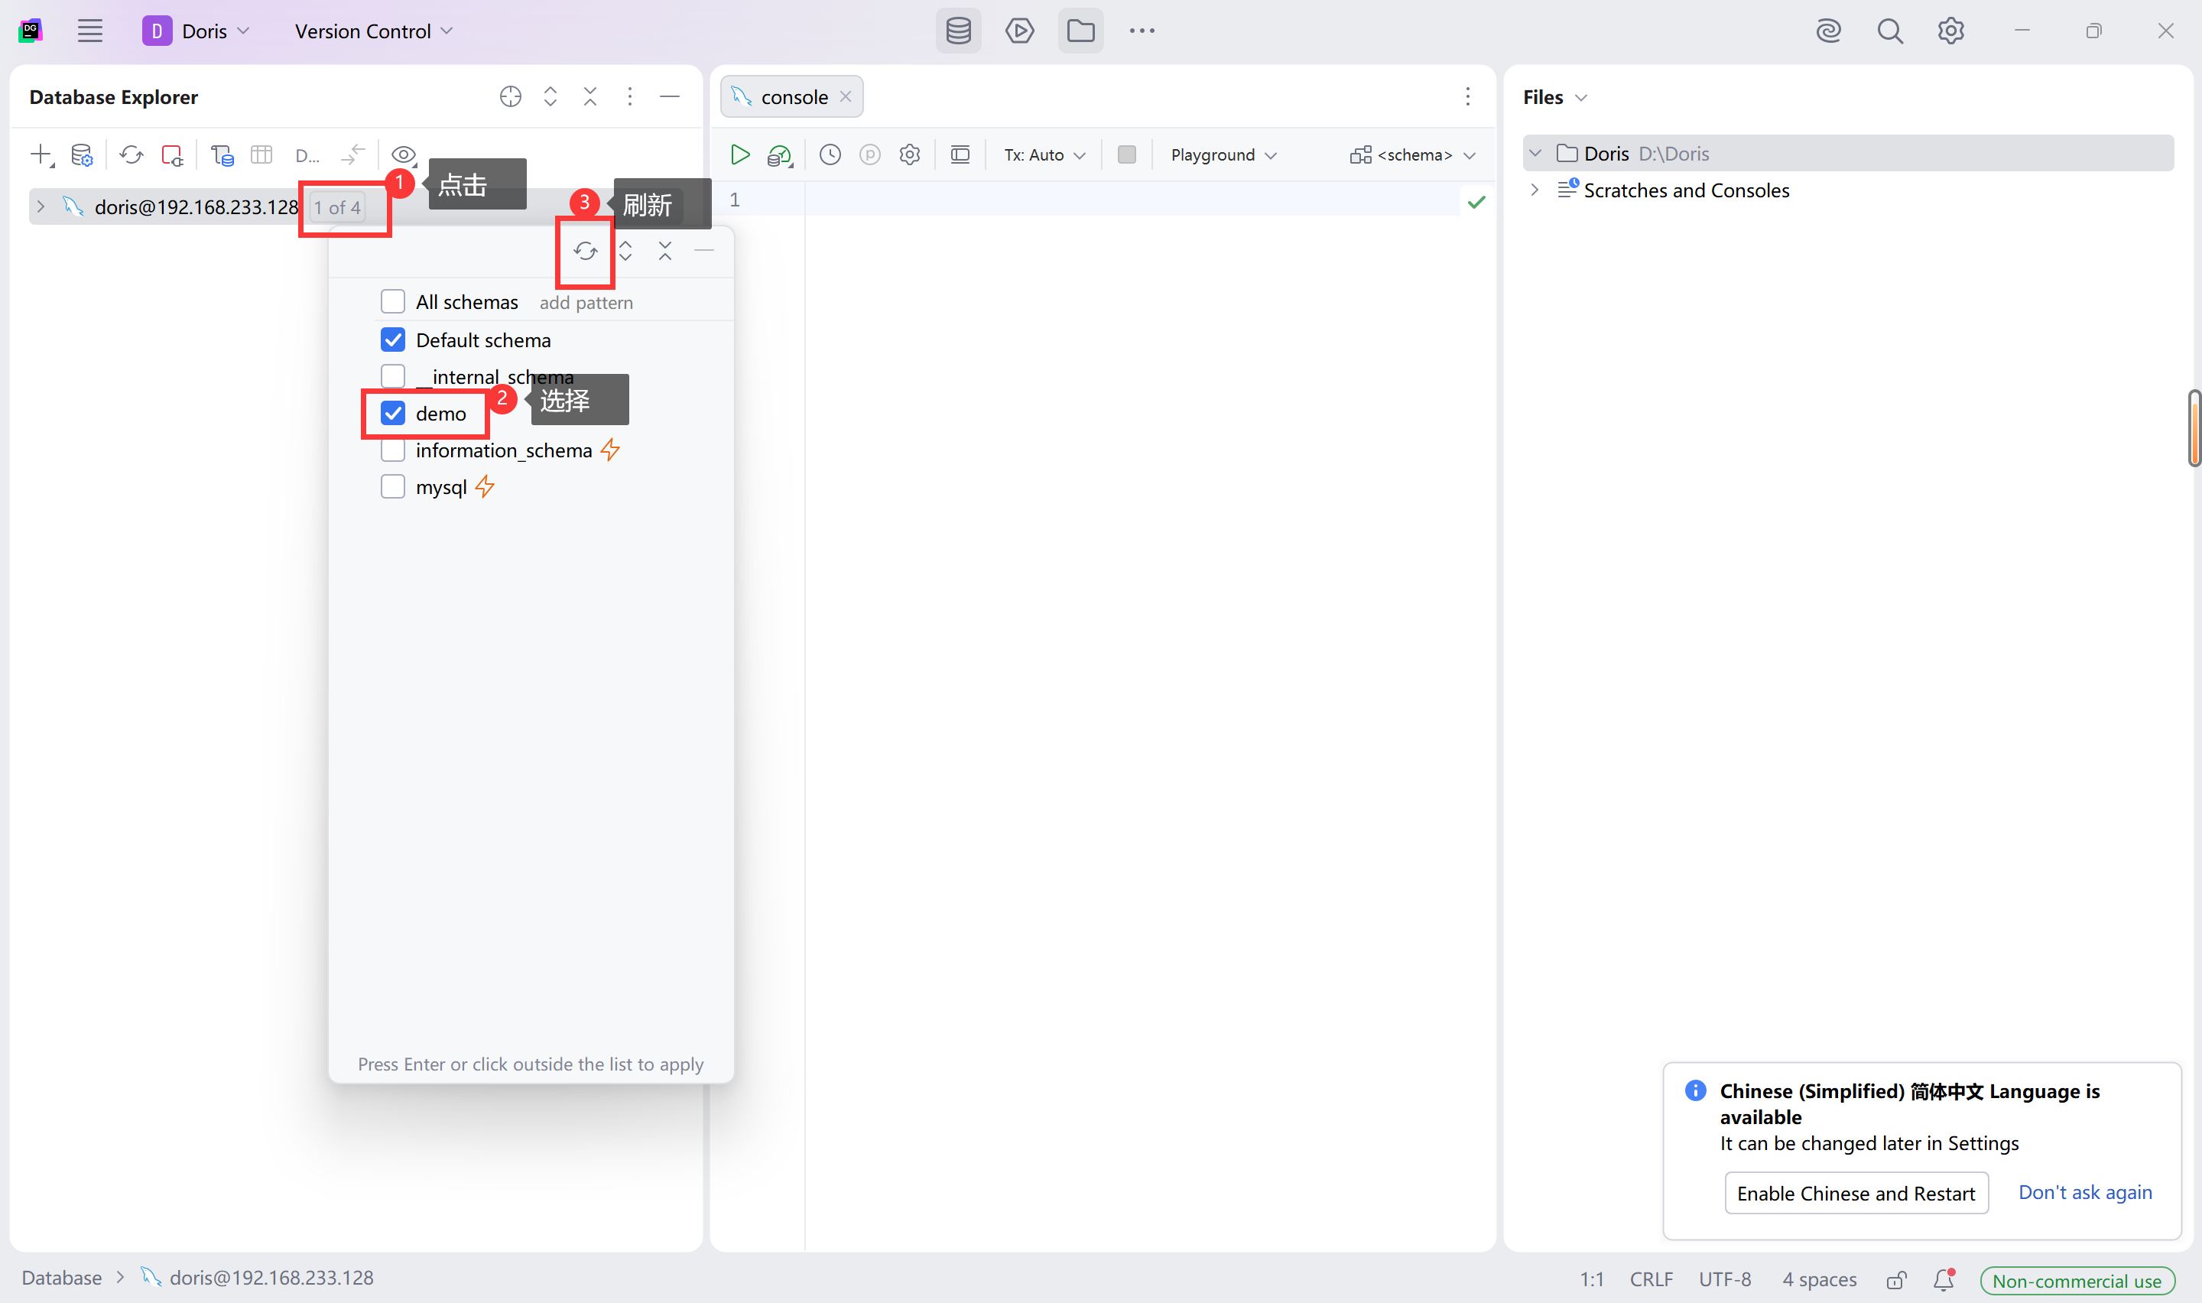Open the Playground mode dropdown

pyautogui.click(x=1223, y=155)
